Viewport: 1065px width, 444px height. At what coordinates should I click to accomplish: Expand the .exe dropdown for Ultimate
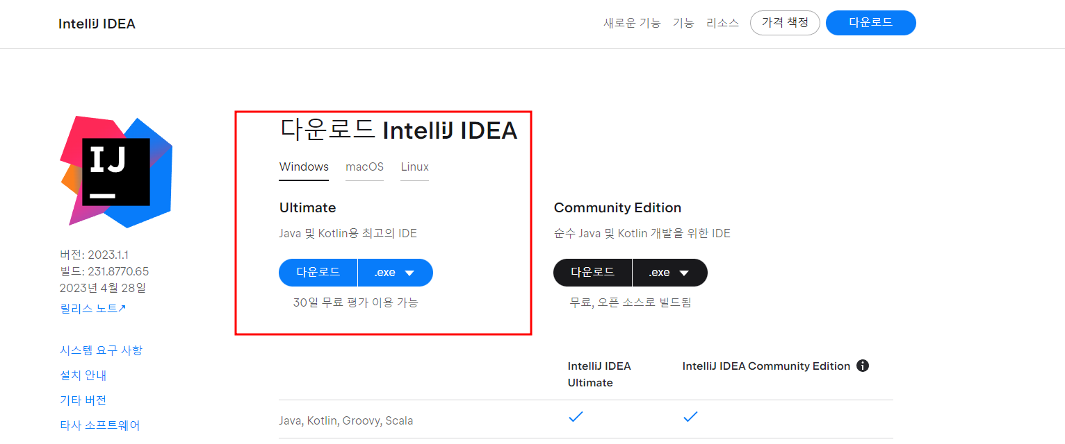[x=395, y=273]
